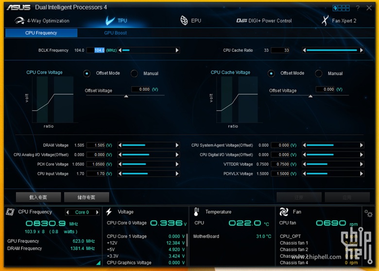The height and width of the screenshot is (271, 379).
Task: Decrease BCLK Frequency with left arrow
Action: [120, 50]
